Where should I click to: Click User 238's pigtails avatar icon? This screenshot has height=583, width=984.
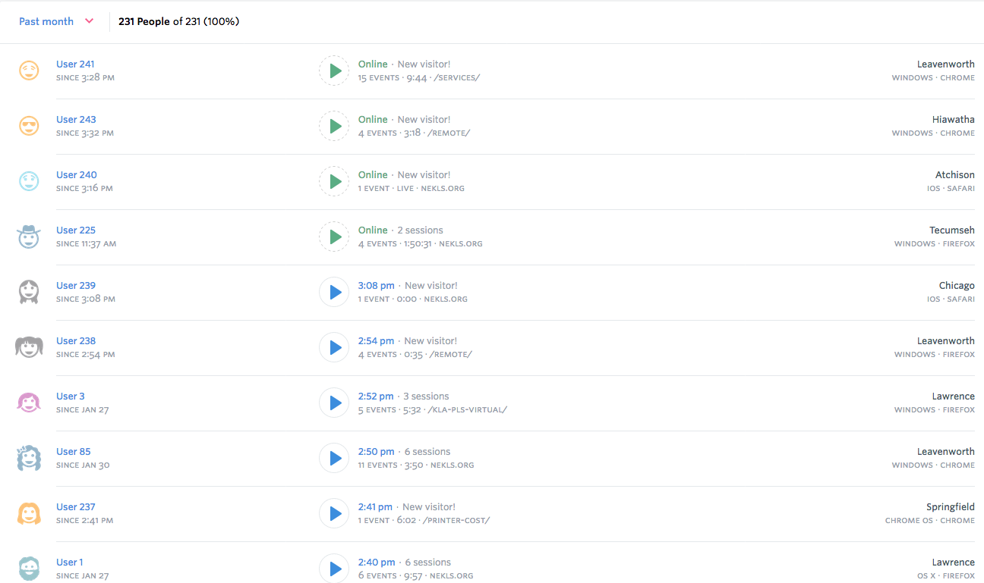click(x=29, y=347)
